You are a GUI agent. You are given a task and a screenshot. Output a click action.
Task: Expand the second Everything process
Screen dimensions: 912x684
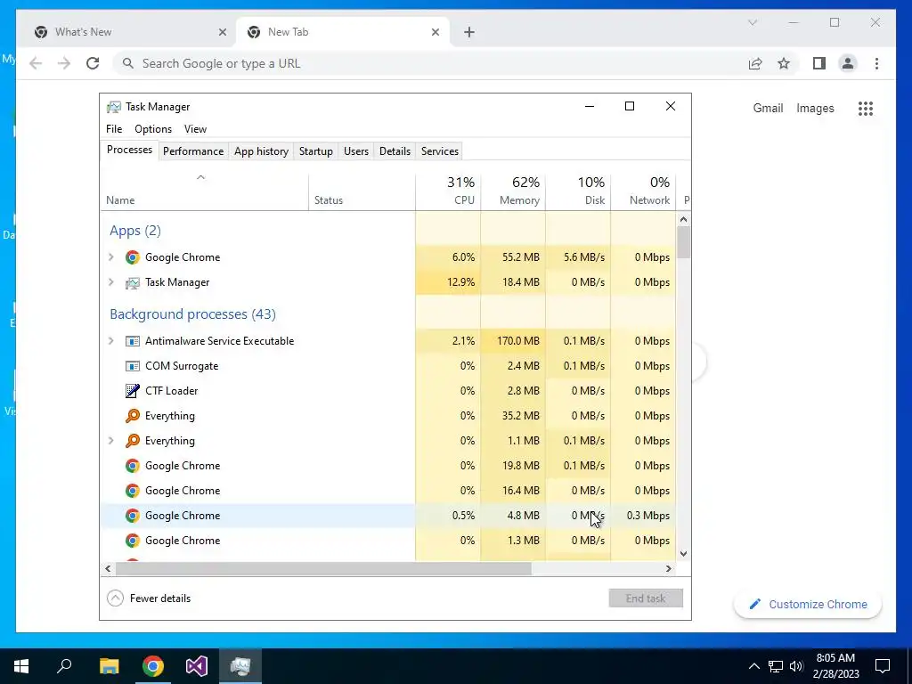pyautogui.click(x=111, y=441)
